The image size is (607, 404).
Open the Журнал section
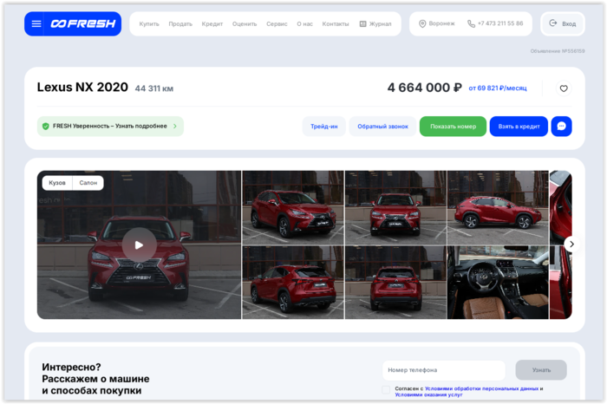click(x=375, y=24)
